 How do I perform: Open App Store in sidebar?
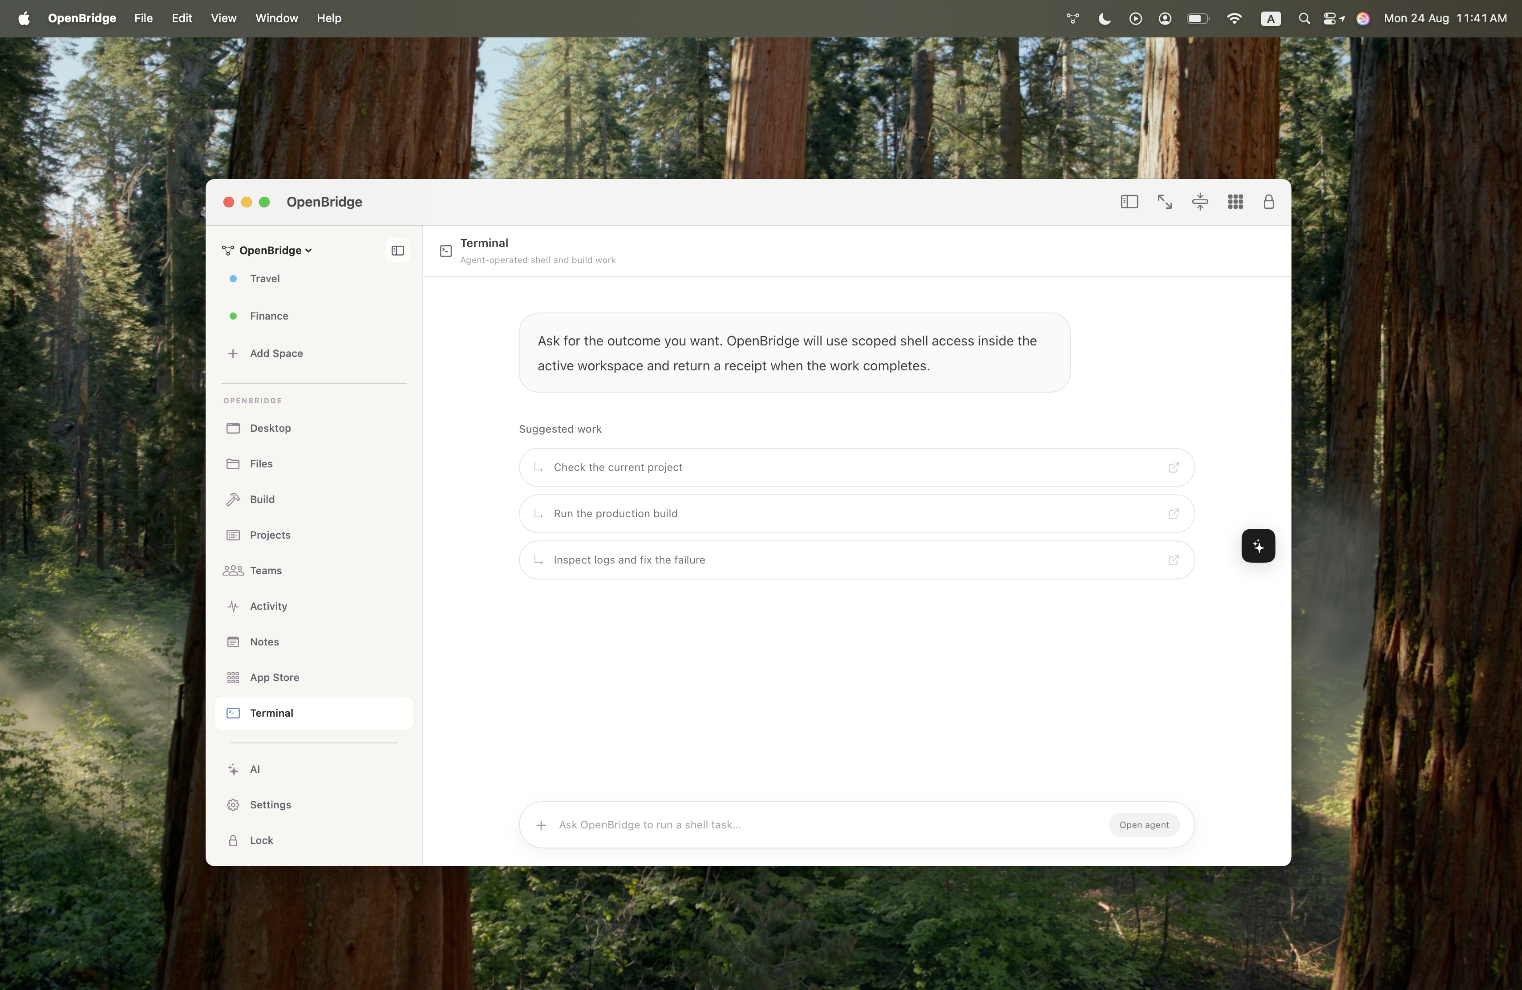(313, 677)
